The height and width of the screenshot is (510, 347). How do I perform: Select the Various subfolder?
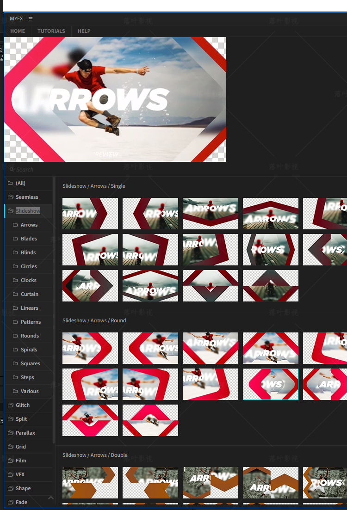(x=29, y=391)
